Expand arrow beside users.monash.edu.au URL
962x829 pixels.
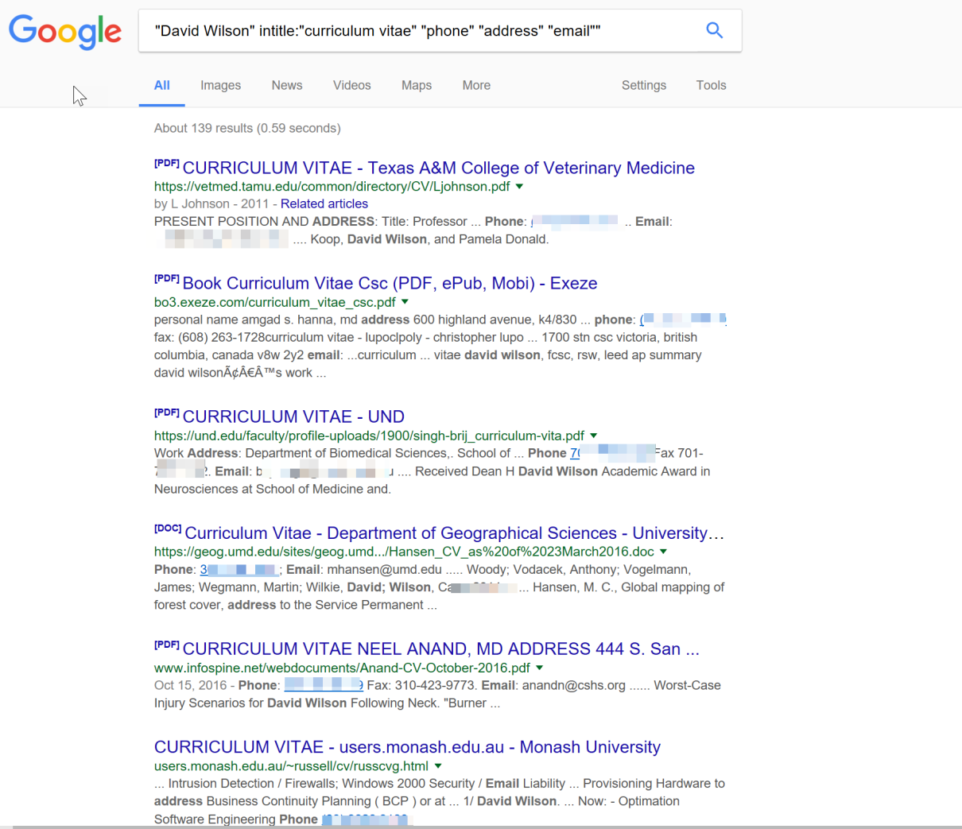438,766
